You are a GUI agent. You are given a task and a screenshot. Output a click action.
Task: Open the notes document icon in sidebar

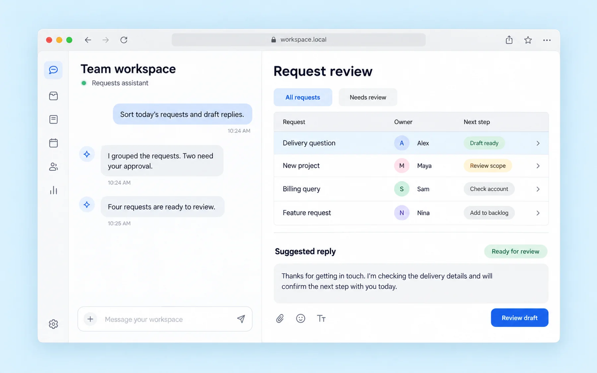tap(53, 119)
